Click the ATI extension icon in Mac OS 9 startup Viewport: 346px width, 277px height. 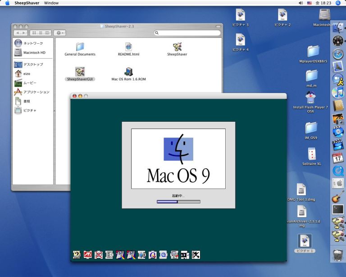87,255
